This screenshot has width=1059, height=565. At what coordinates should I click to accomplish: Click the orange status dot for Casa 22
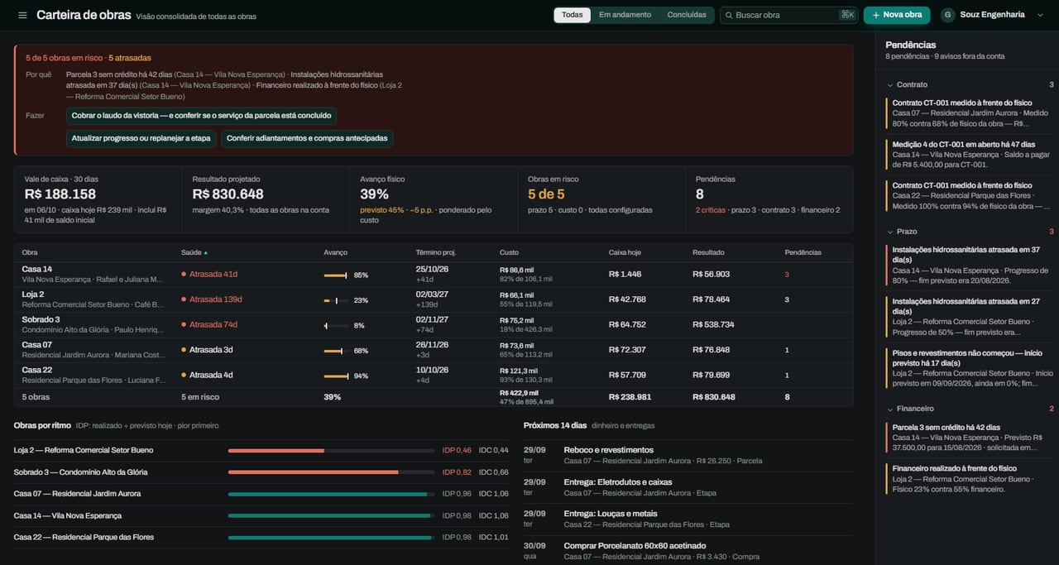(184, 375)
